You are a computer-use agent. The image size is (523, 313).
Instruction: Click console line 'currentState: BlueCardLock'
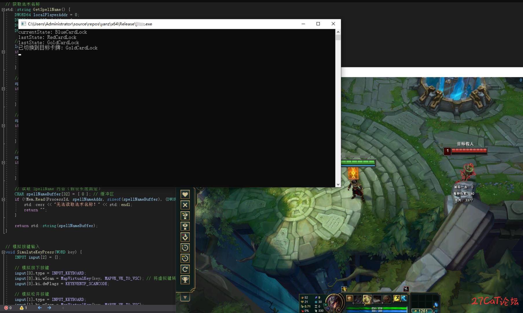coord(53,32)
